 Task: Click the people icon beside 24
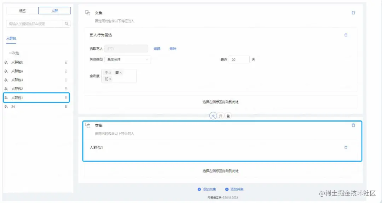(x=6, y=107)
